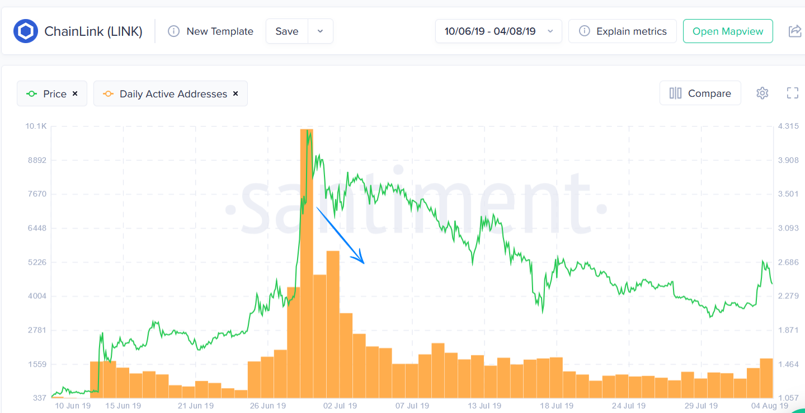
Task: Click the info icon in Explain metrics
Action: pos(584,31)
